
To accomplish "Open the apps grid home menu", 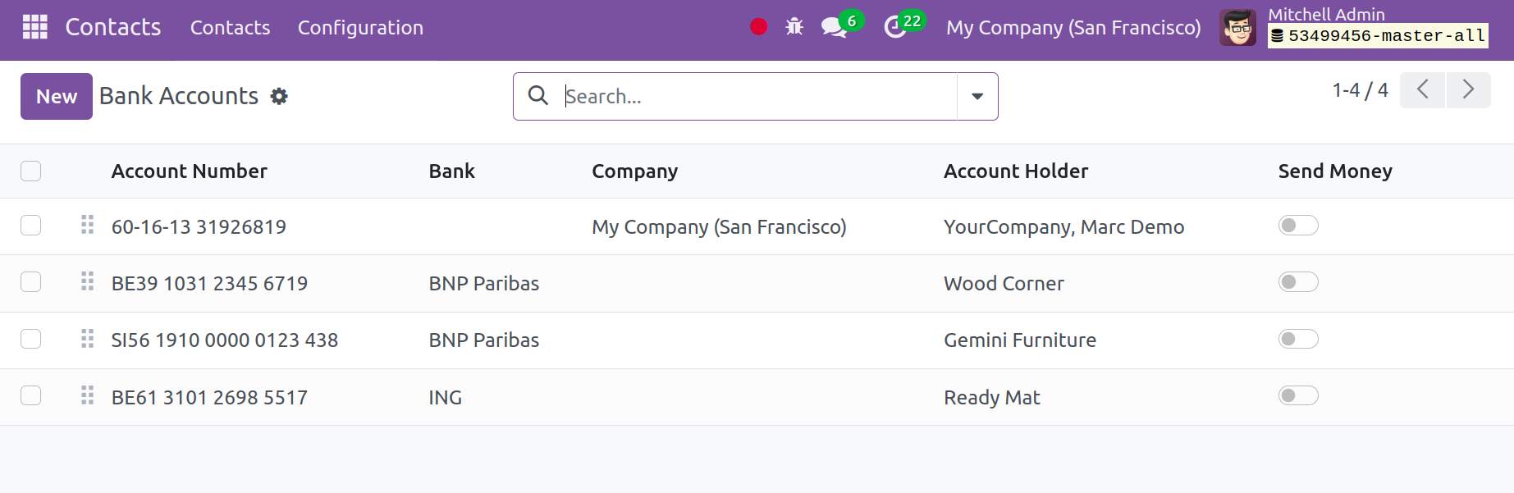I will (x=34, y=27).
